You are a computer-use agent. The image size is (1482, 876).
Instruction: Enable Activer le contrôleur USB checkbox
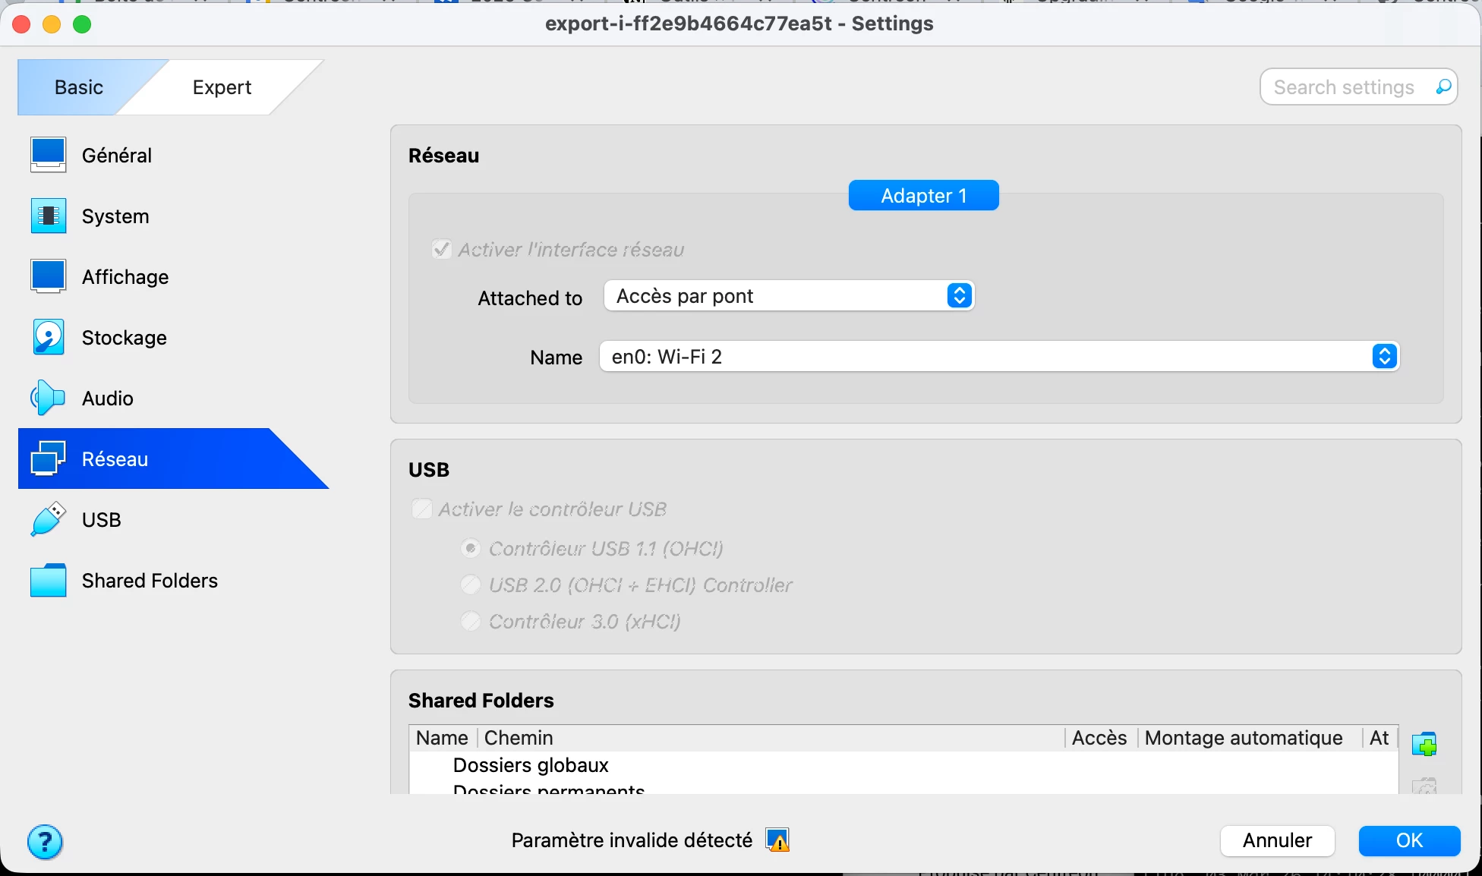point(422,509)
